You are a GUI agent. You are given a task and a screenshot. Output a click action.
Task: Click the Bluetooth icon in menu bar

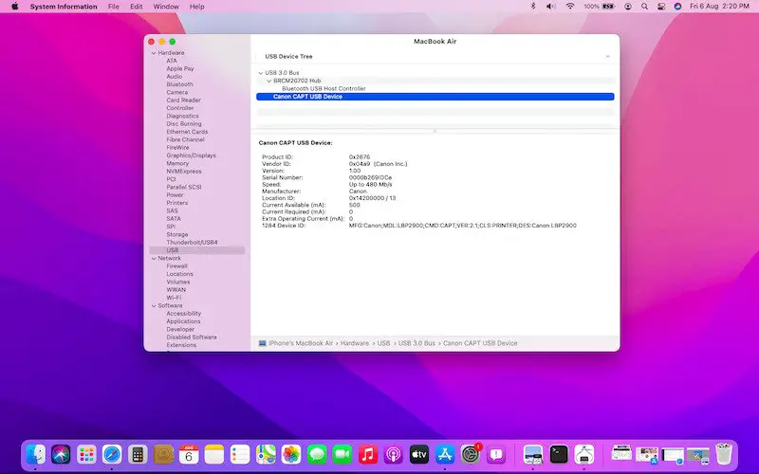[x=533, y=7]
